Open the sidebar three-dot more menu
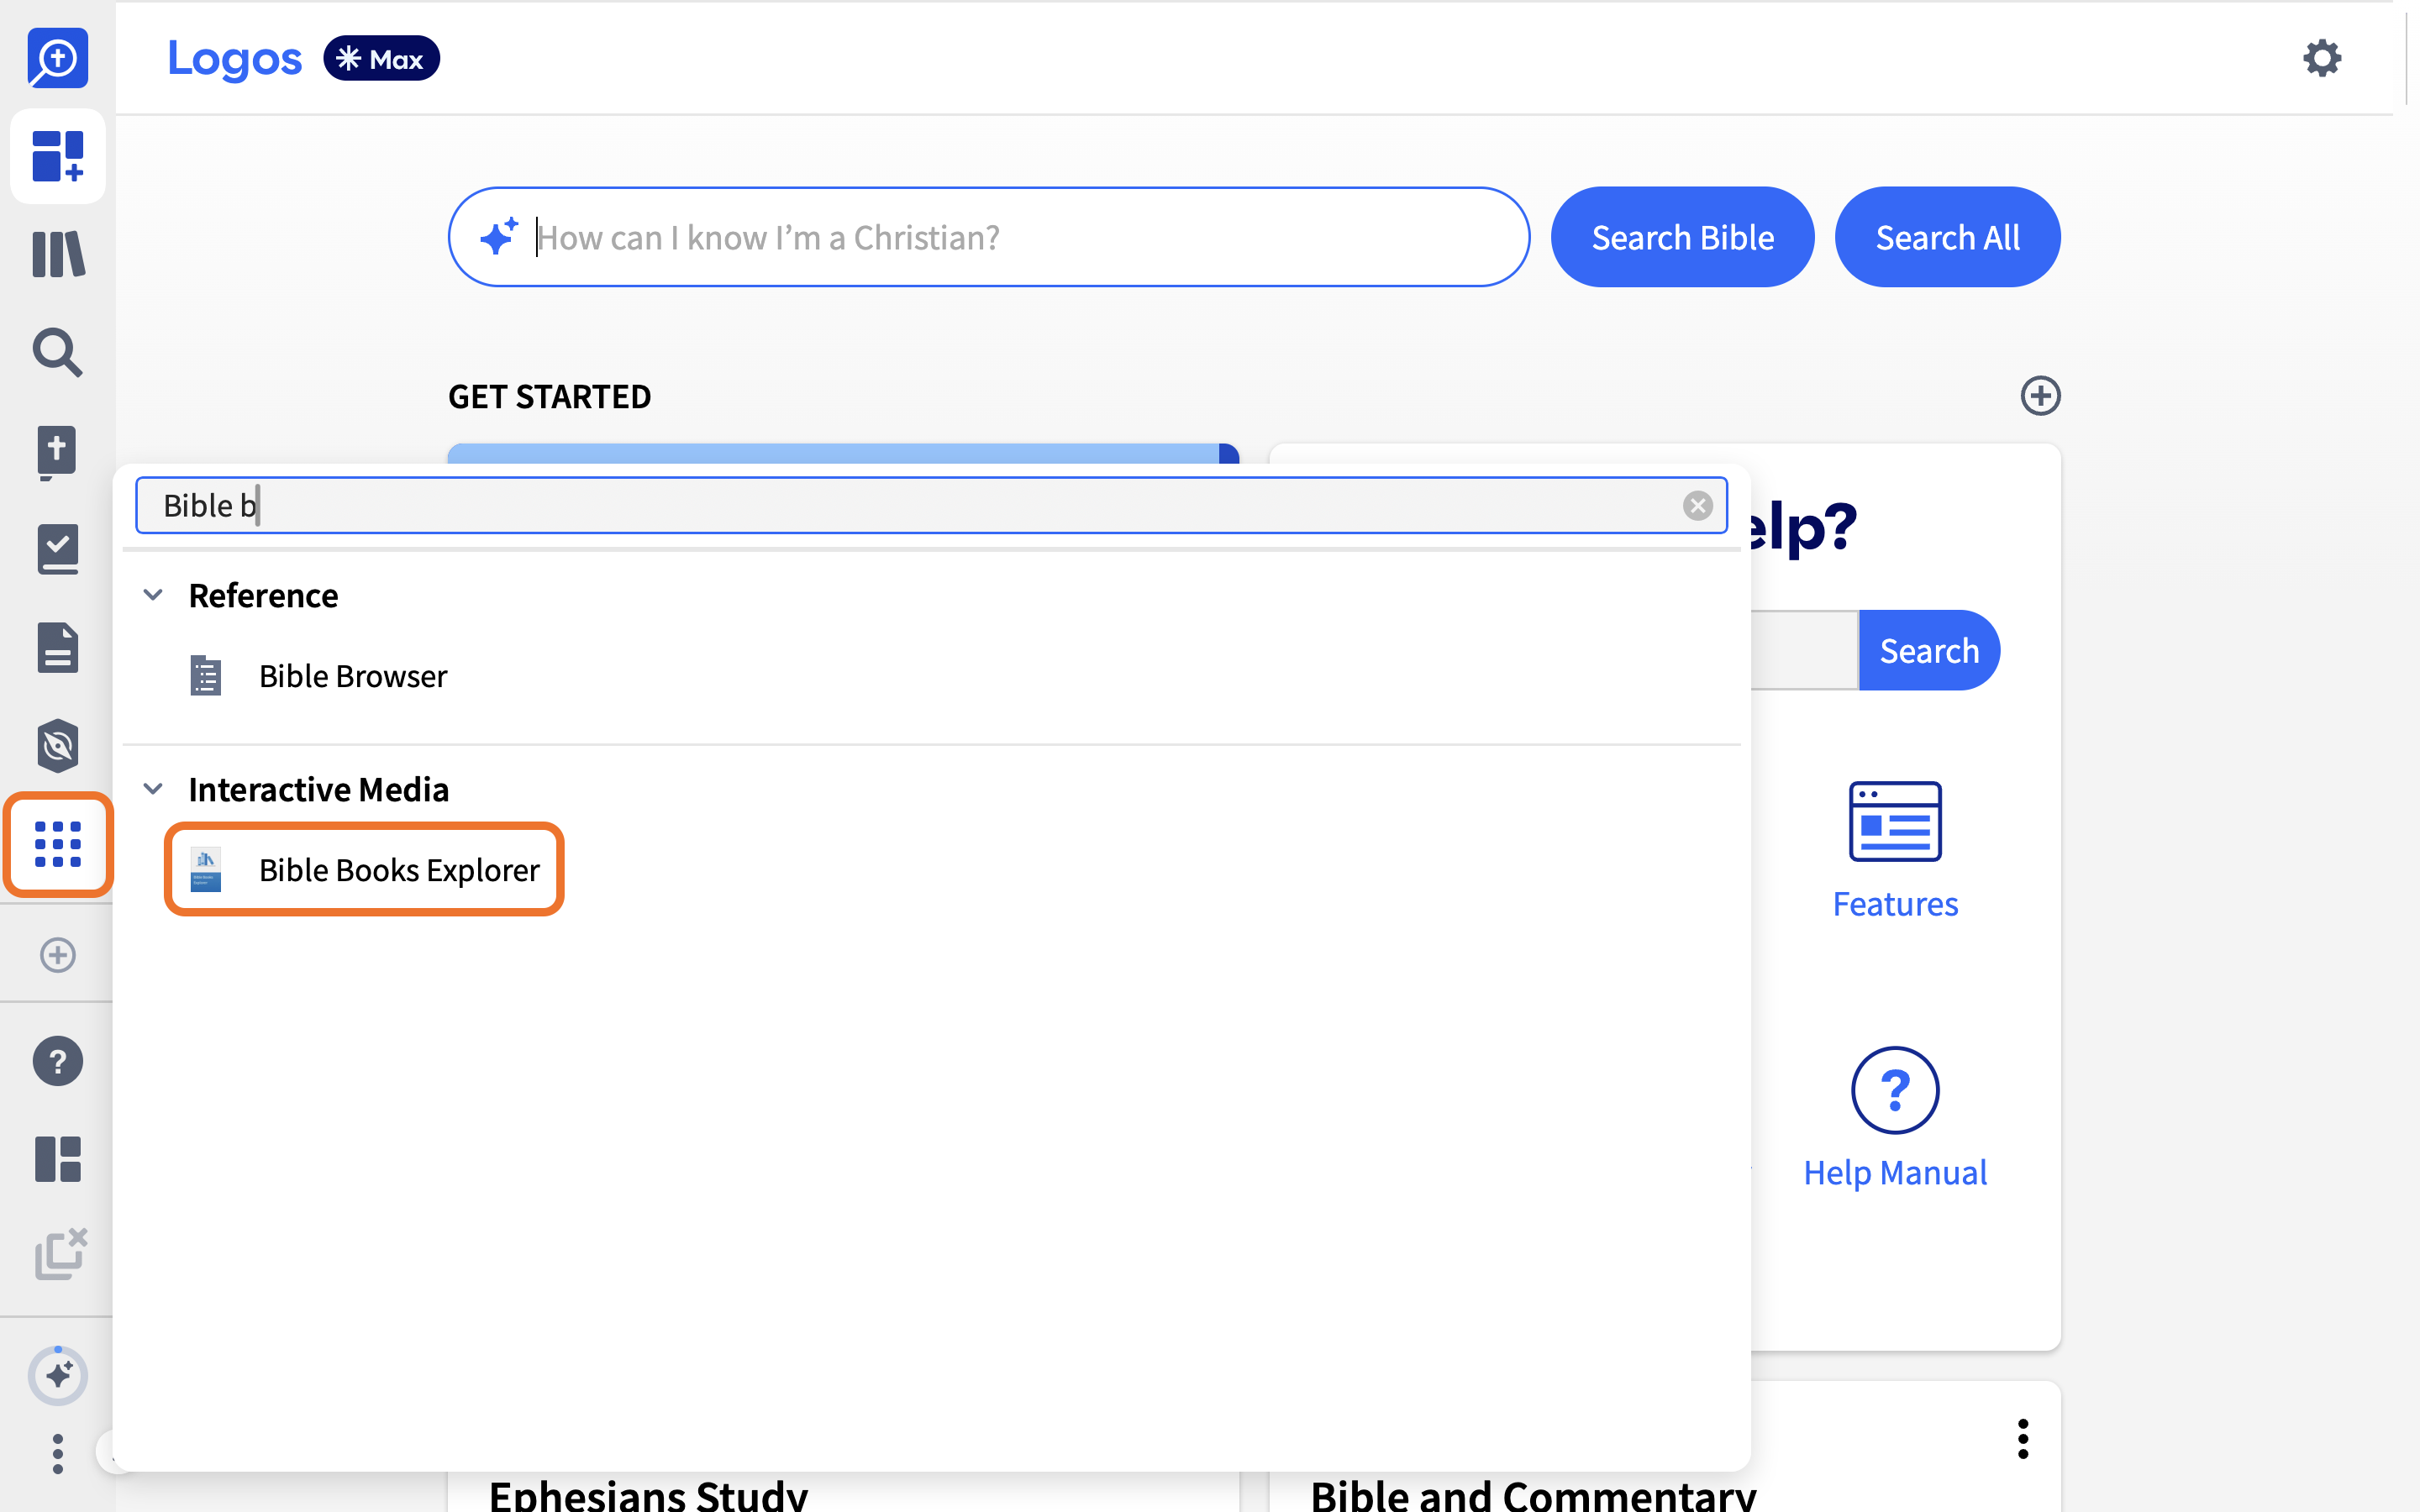The image size is (2420, 1512). pyautogui.click(x=58, y=1453)
